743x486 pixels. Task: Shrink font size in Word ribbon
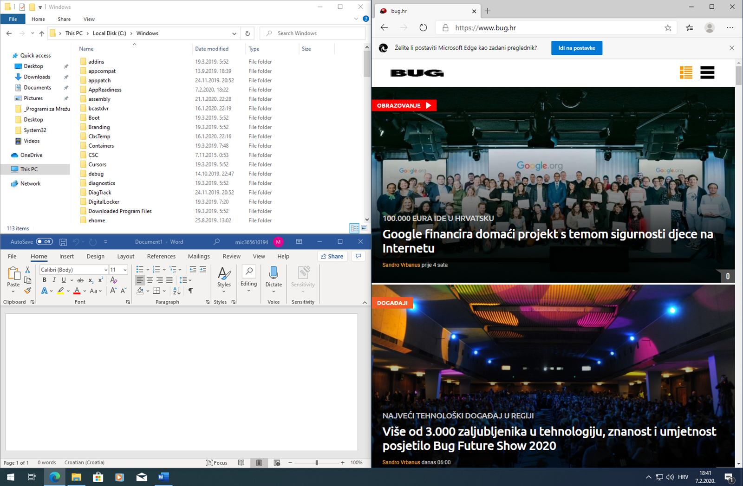point(124,291)
